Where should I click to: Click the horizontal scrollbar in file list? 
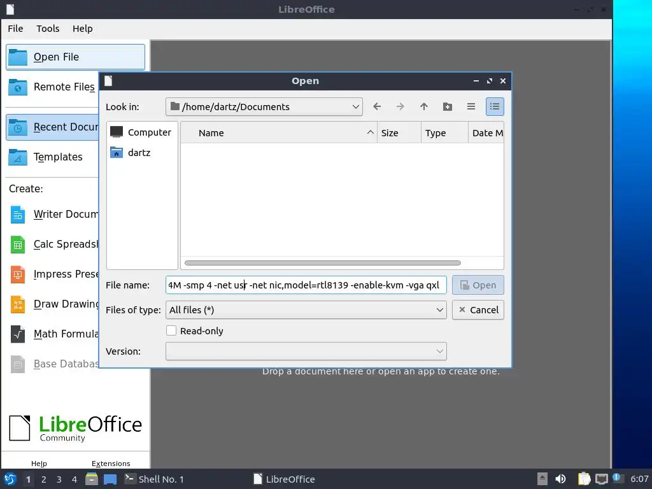323,263
